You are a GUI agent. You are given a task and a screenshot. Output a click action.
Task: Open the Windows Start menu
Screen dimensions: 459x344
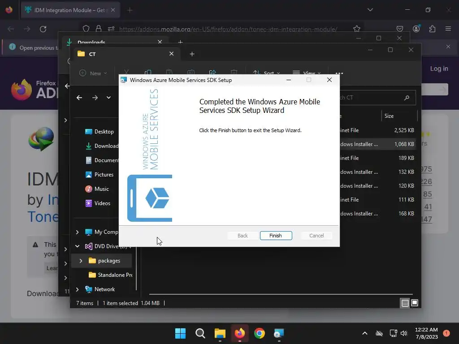tap(180, 333)
